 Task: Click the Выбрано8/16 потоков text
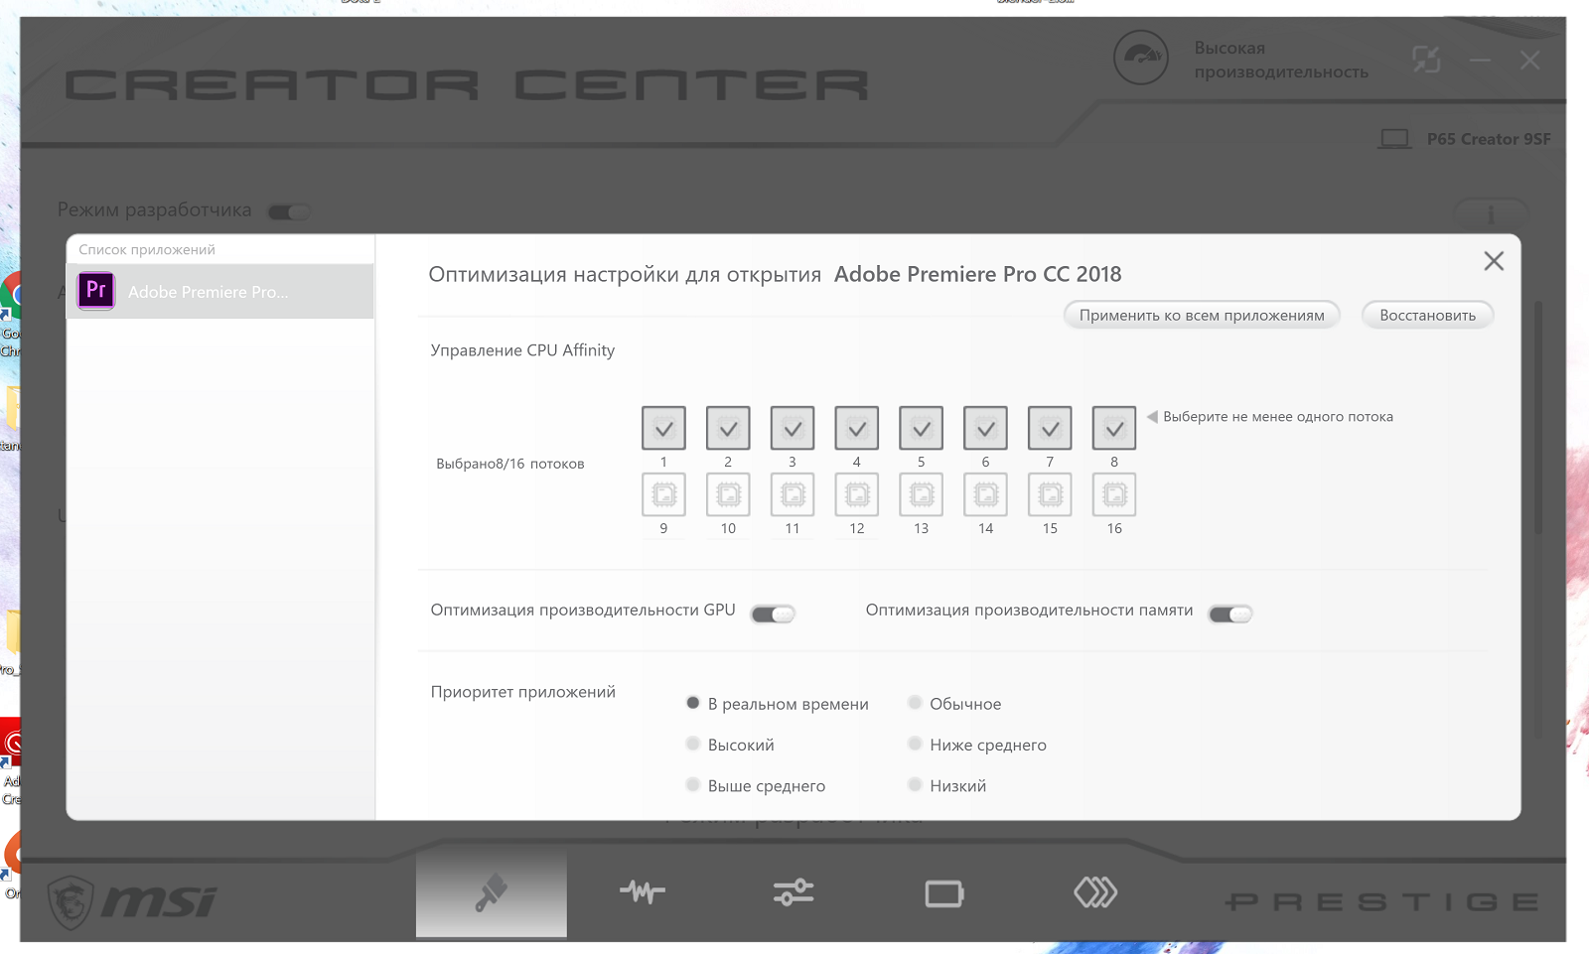pos(510,464)
